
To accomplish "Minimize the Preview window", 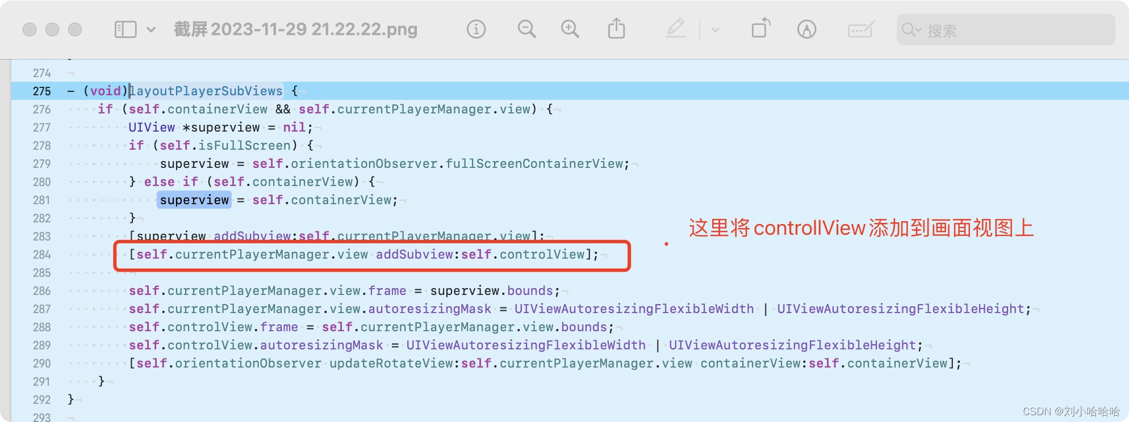I will [52, 29].
